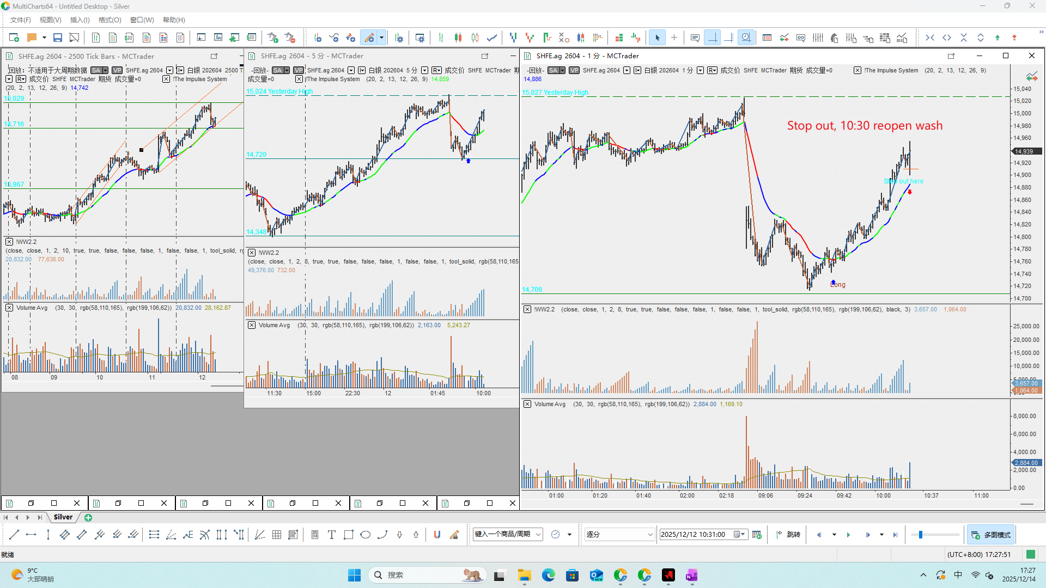Add a new workspace with the plus button
This screenshot has height=588, width=1046.
[88, 518]
